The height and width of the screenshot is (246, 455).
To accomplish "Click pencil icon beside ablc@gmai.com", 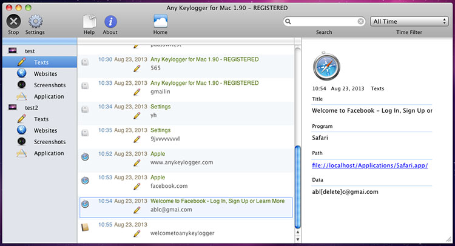I will click(136, 210).
